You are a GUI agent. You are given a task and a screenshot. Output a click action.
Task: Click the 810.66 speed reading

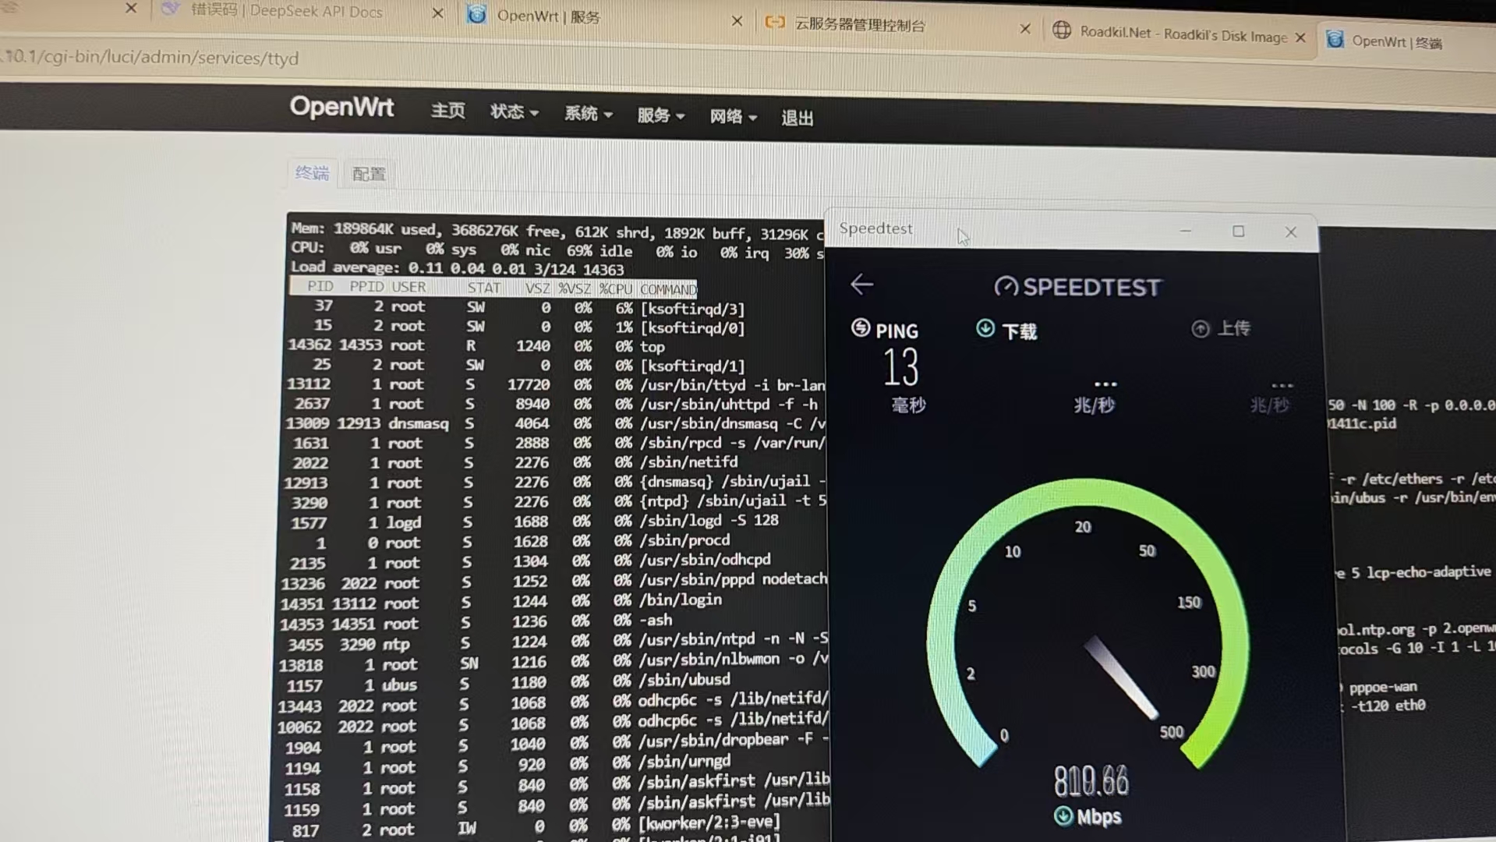[1091, 780]
